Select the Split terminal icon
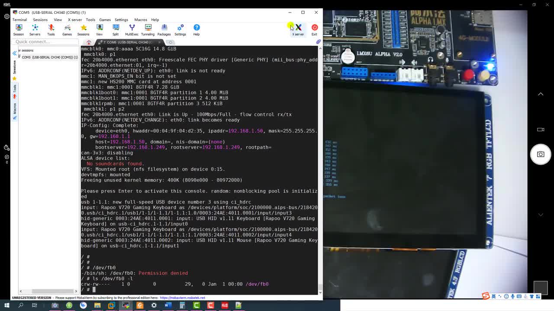Viewport: 554px width, 311px height. click(x=116, y=30)
